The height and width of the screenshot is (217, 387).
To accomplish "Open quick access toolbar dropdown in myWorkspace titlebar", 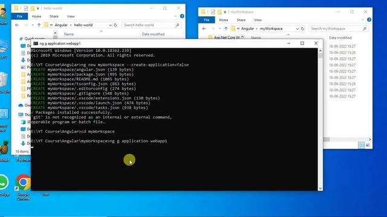I will click(x=225, y=12).
